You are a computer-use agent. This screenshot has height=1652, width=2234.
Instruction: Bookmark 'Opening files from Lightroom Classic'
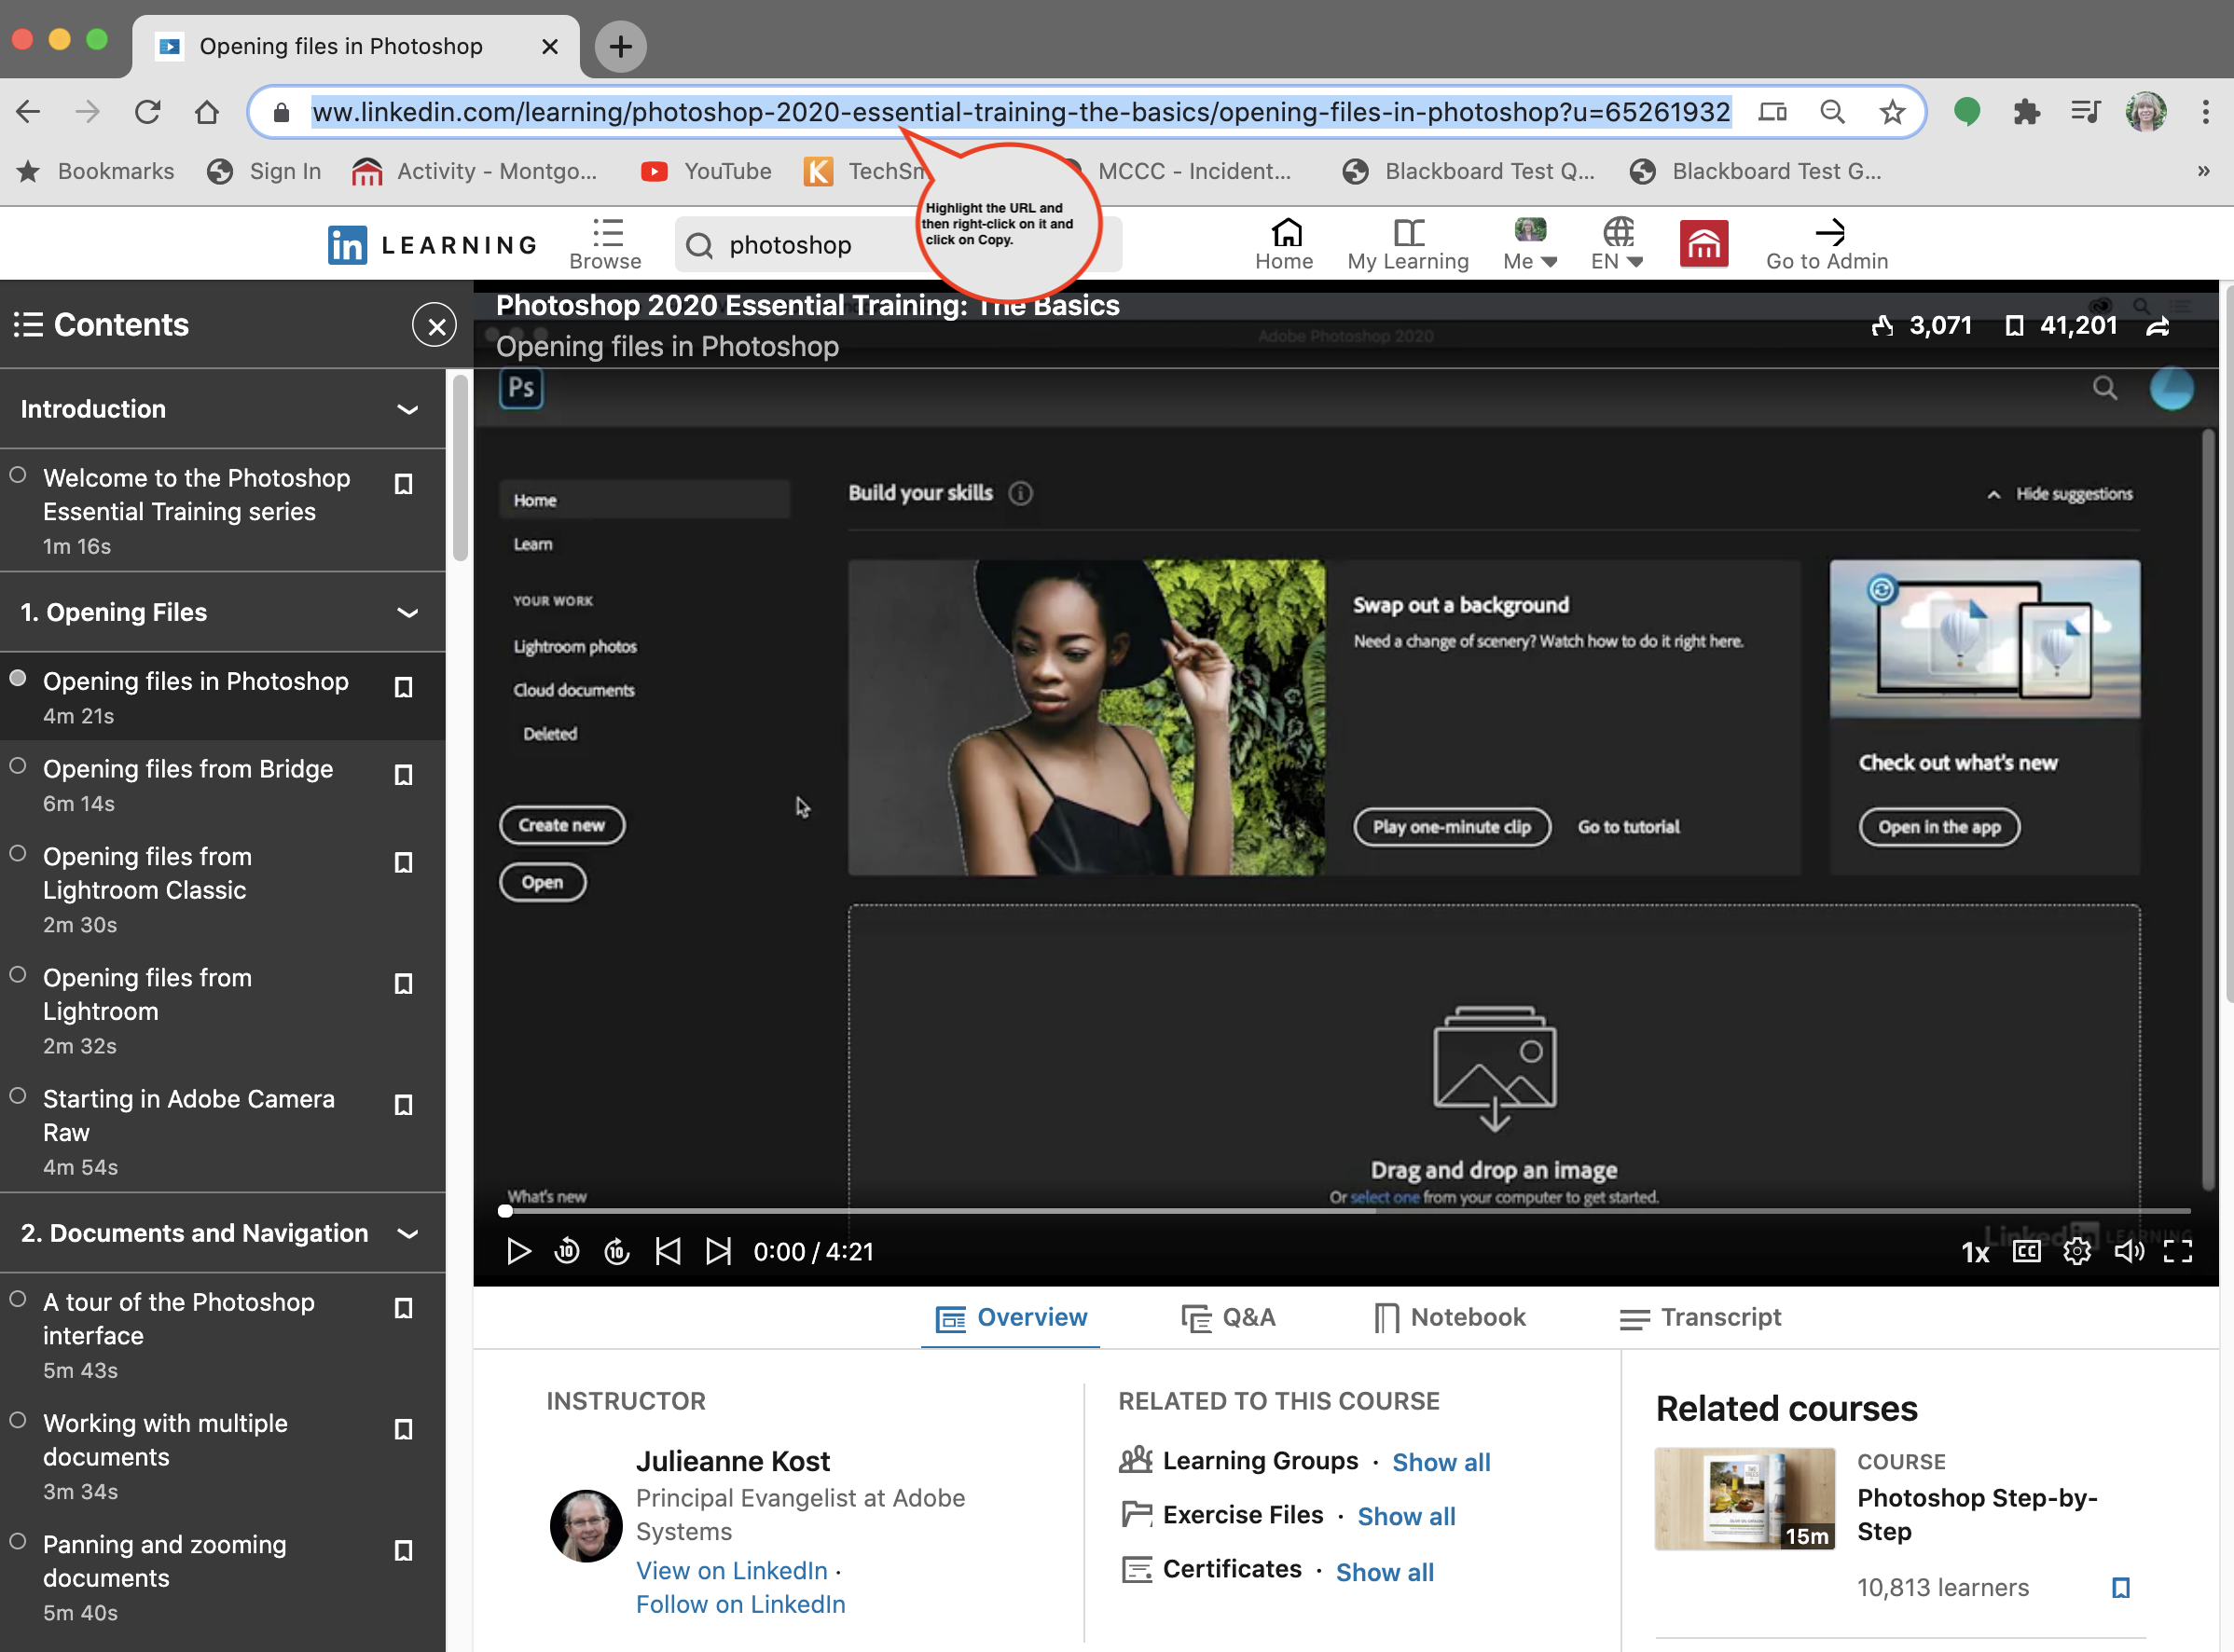click(x=403, y=862)
